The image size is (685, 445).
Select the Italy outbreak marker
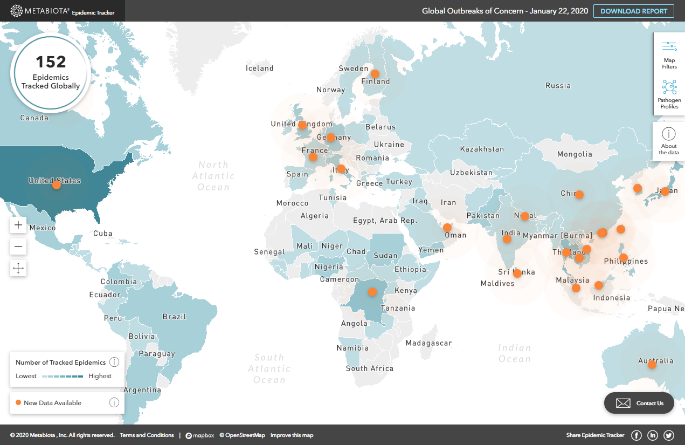[341, 169]
